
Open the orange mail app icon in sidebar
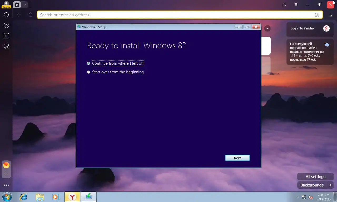coord(6,165)
